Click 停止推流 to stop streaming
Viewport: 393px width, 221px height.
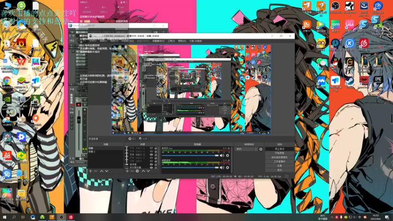280,149
